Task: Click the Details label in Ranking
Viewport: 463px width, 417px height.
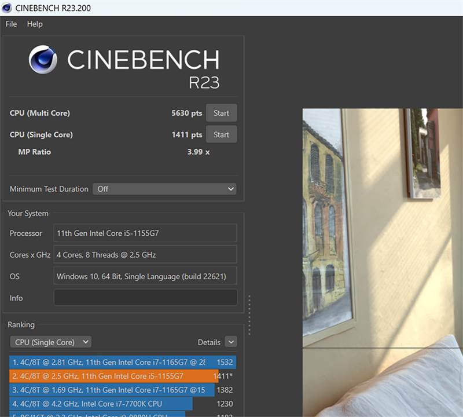Action: click(x=209, y=342)
